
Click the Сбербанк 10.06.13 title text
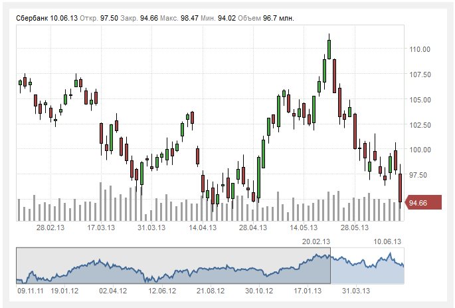pos(46,18)
